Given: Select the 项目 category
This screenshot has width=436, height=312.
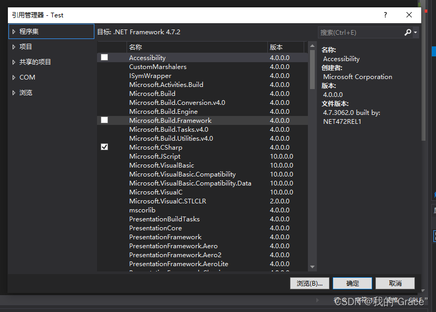Looking at the screenshot, I should tap(52, 47).
